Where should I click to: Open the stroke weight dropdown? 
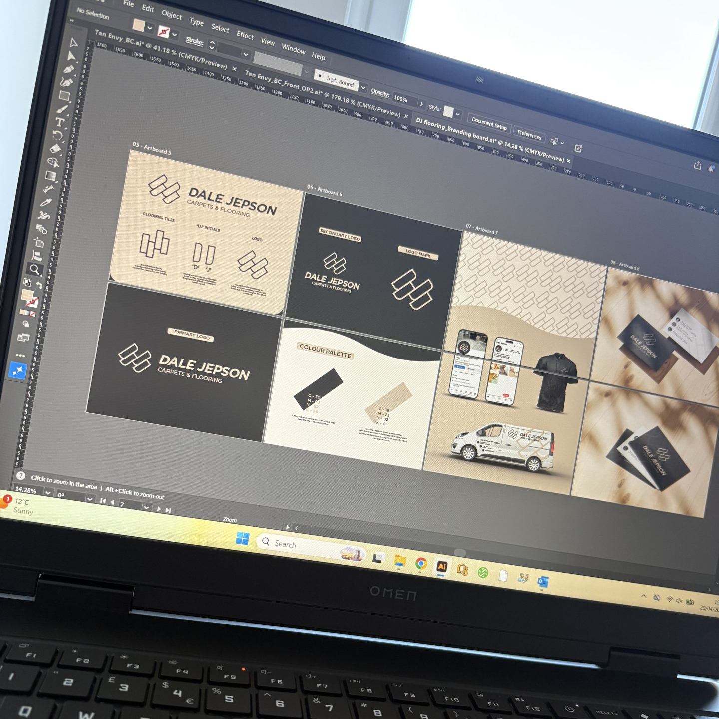[246, 54]
